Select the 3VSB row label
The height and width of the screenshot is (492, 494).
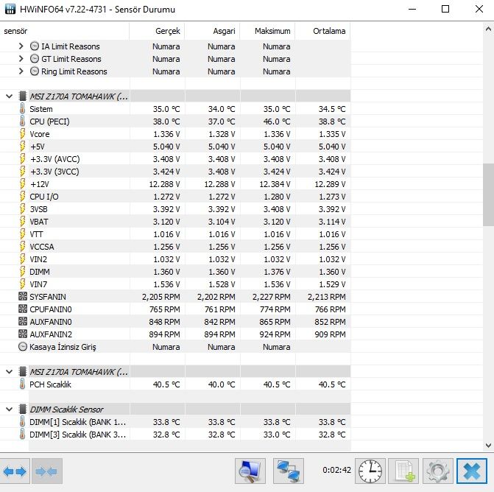pyautogui.click(x=38, y=209)
